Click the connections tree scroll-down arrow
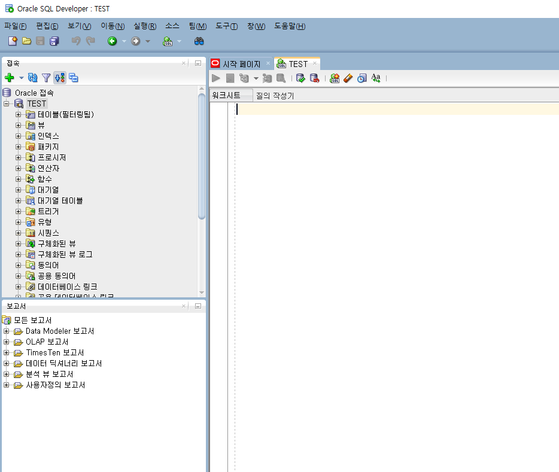 (x=202, y=293)
